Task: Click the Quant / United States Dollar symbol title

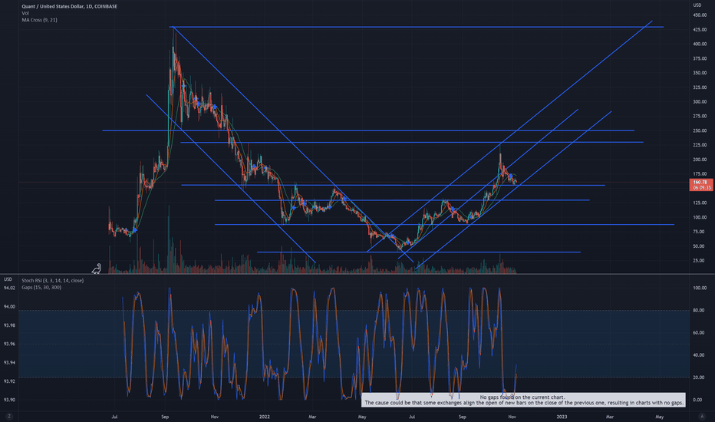Action: [x=69, y=6]
